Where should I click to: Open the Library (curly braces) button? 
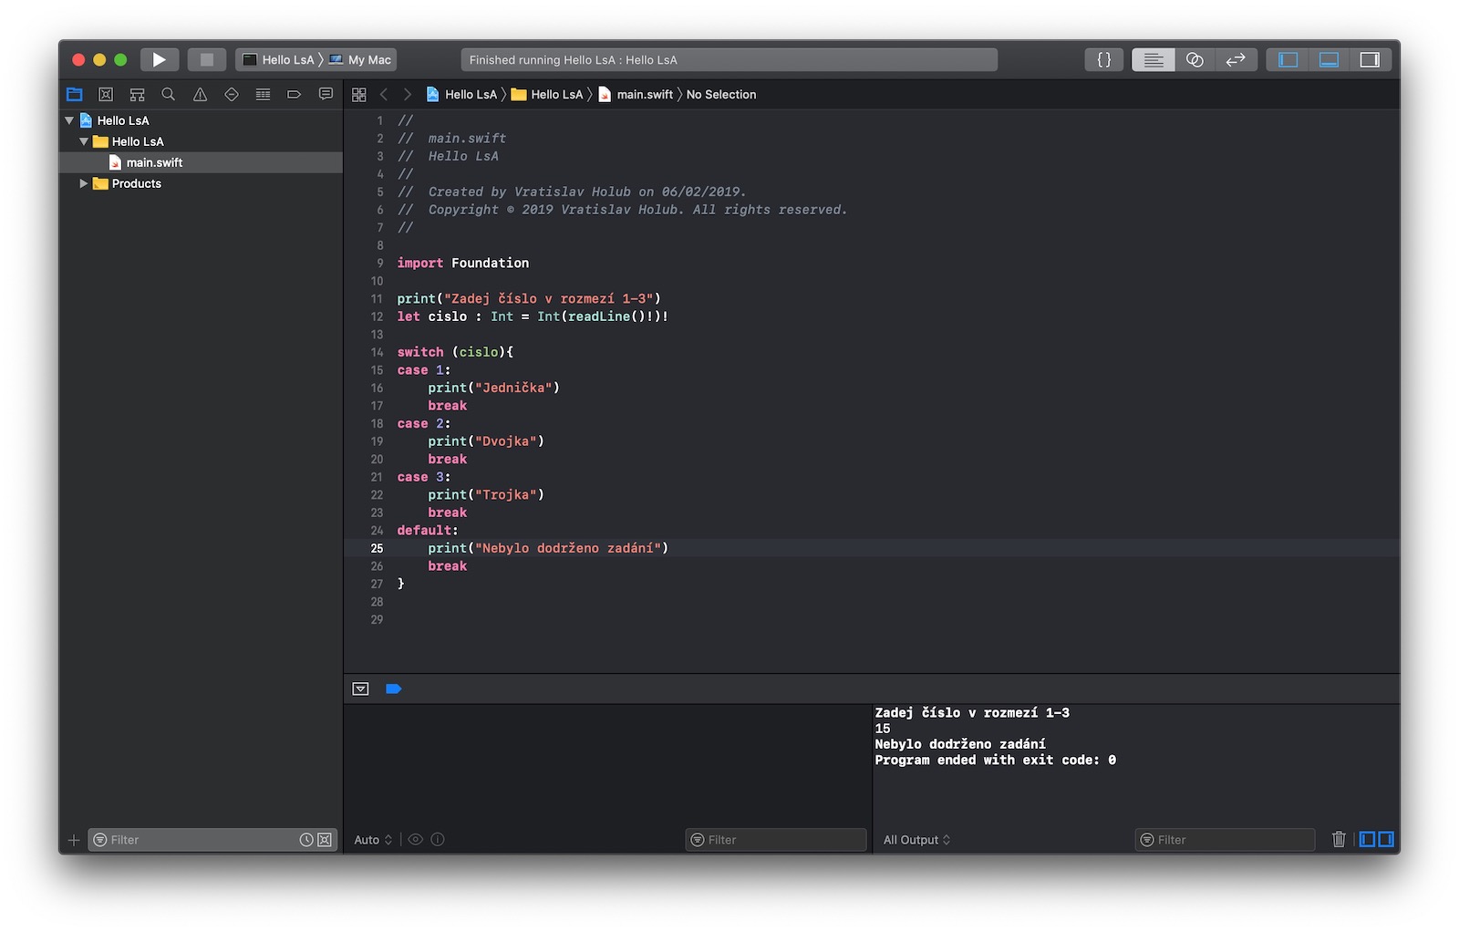point(1103,60)
